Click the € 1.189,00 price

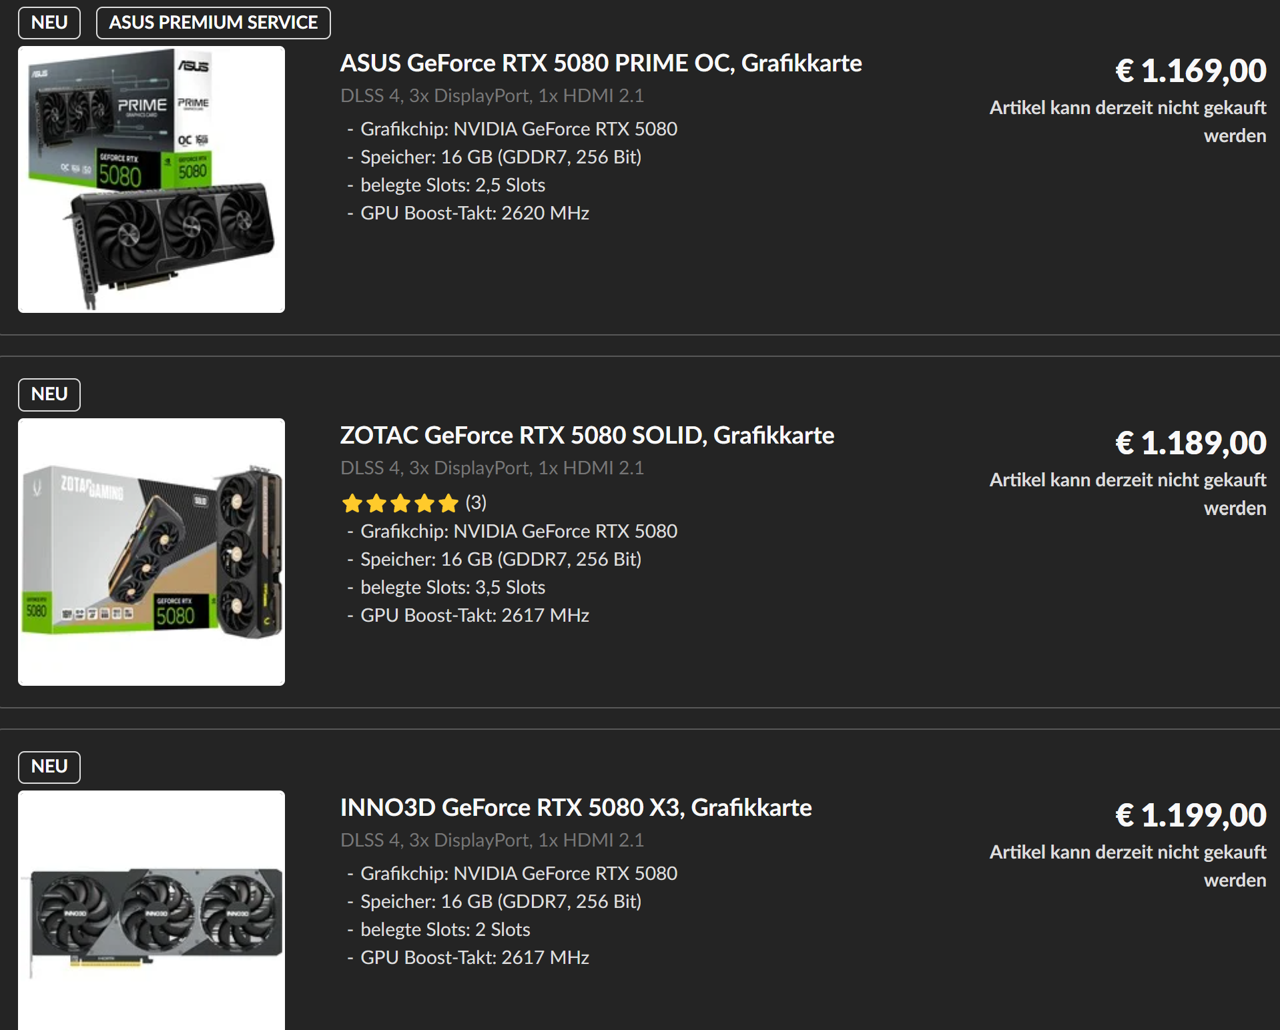(1191, 443)
